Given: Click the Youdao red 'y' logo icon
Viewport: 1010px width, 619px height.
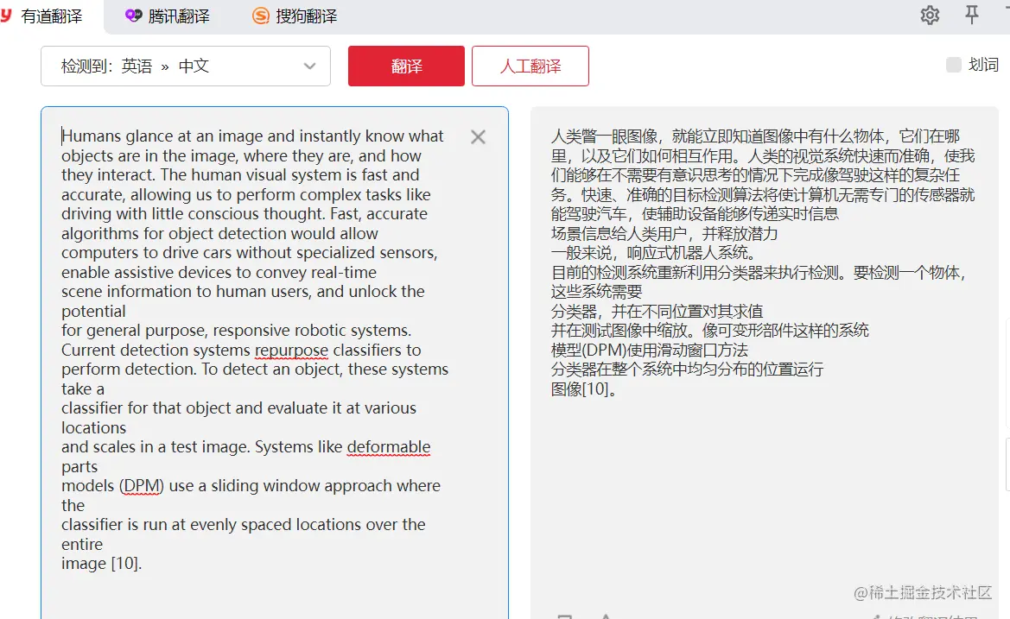Looking at the screenshot, I should coord(9,14).
